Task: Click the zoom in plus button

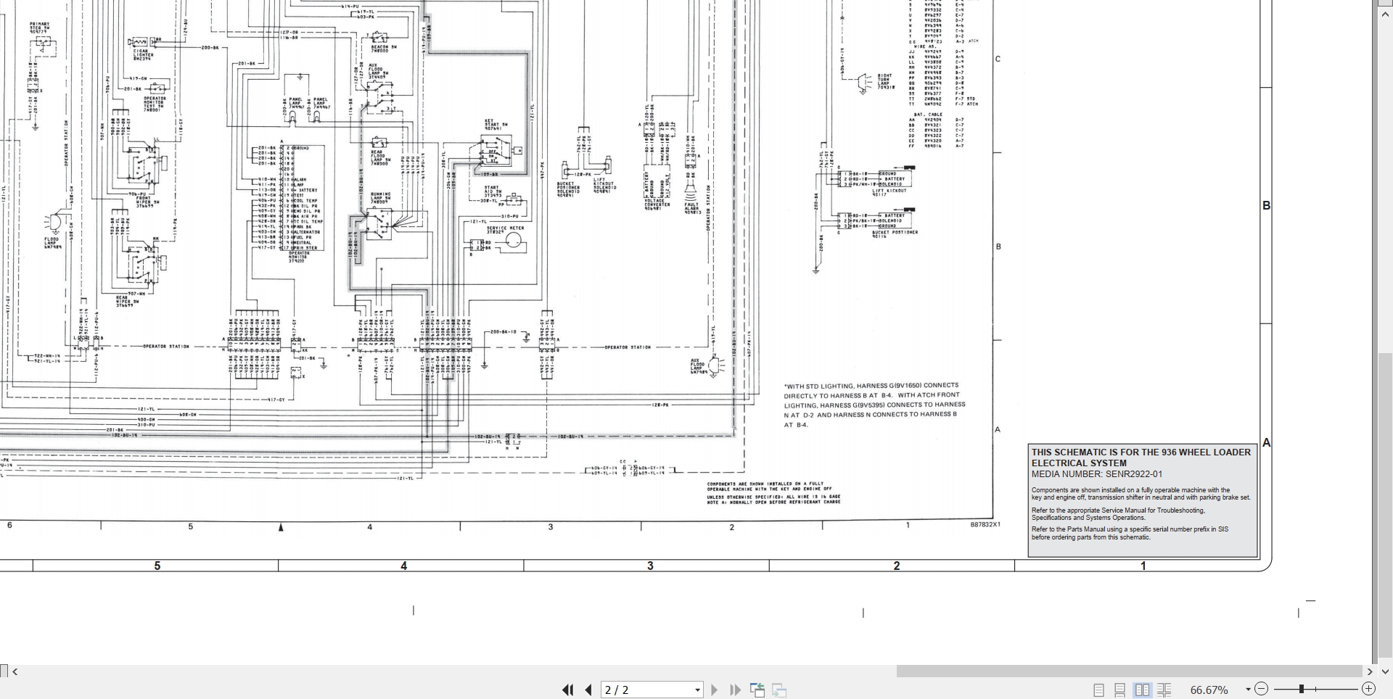Action: (x=1368, y=689)
